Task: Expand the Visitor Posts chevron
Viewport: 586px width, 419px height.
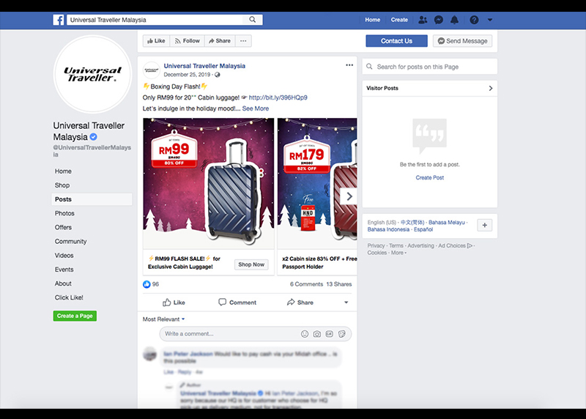Action: 490,88
